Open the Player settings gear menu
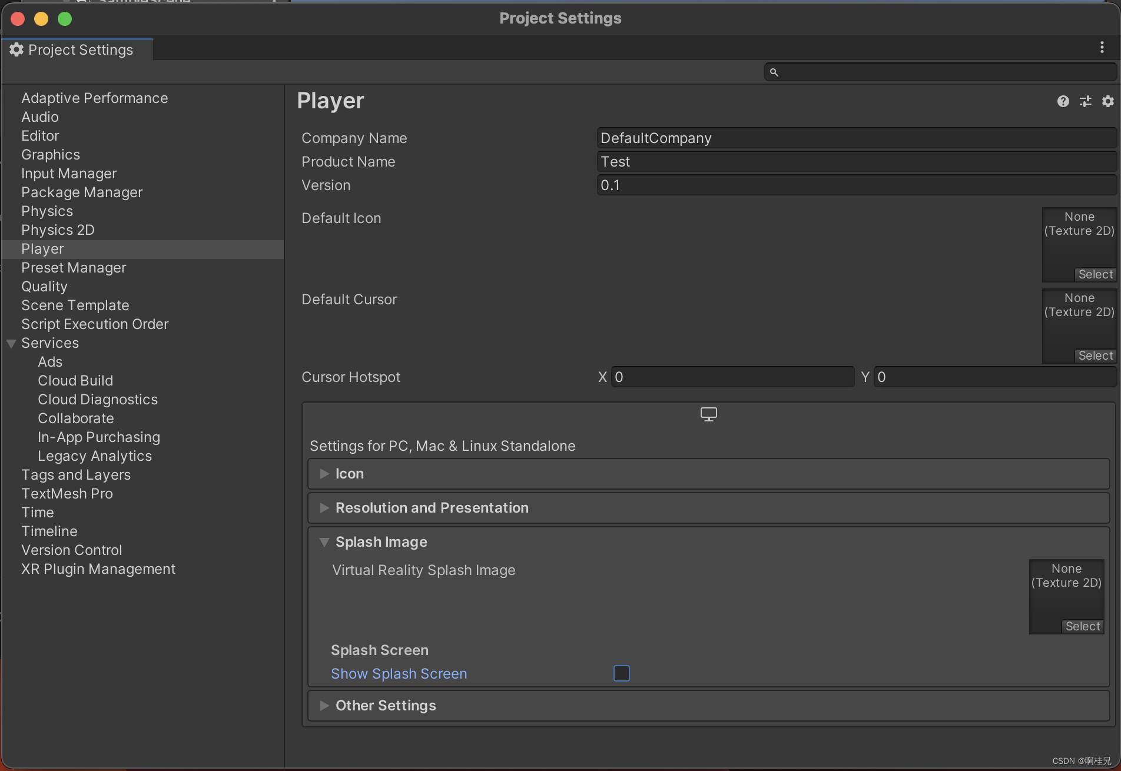The width and height of the screenshot is (1121, 771). (x=1107, y=101)
